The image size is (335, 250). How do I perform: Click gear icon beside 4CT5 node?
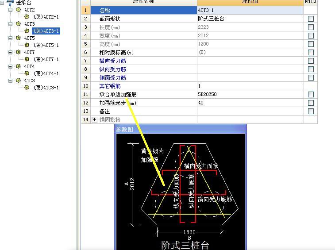click(19, 38)
